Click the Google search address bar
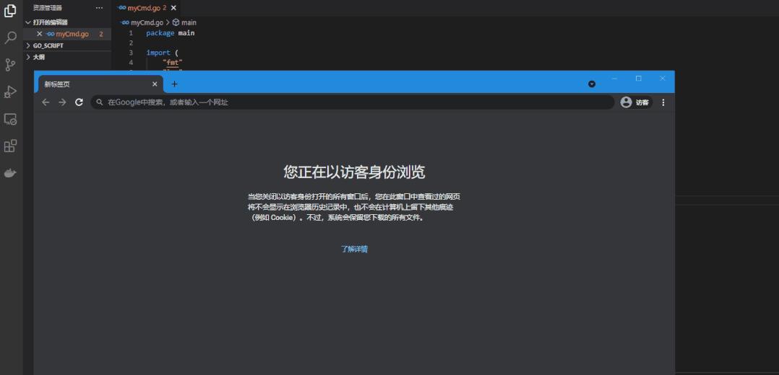The image size is (779, 375). click(352, 102)
